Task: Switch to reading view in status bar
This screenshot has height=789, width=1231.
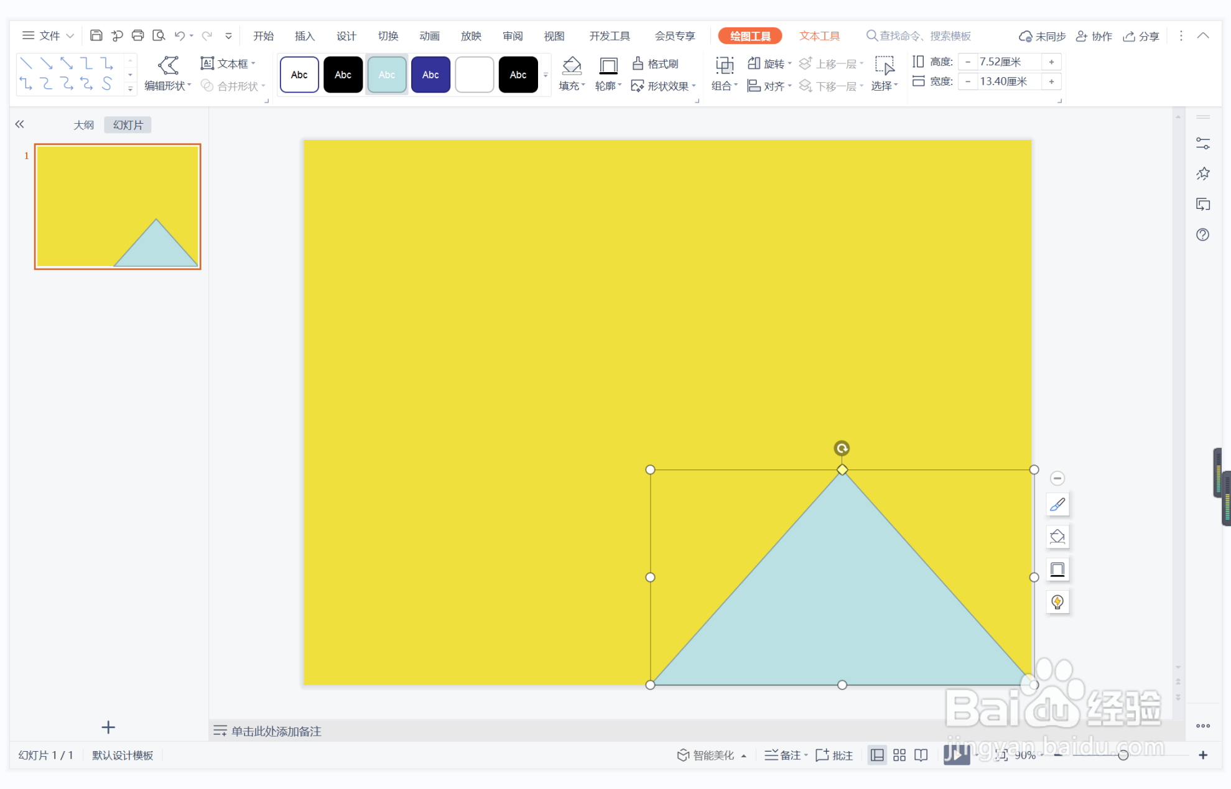Action: point(921,755)
